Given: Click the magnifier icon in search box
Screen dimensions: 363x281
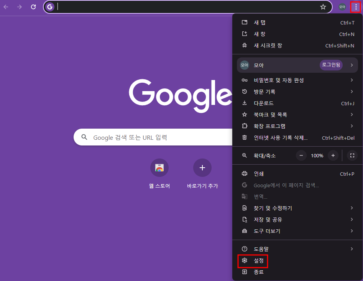Looking at the screenshot, I should 84,137.
